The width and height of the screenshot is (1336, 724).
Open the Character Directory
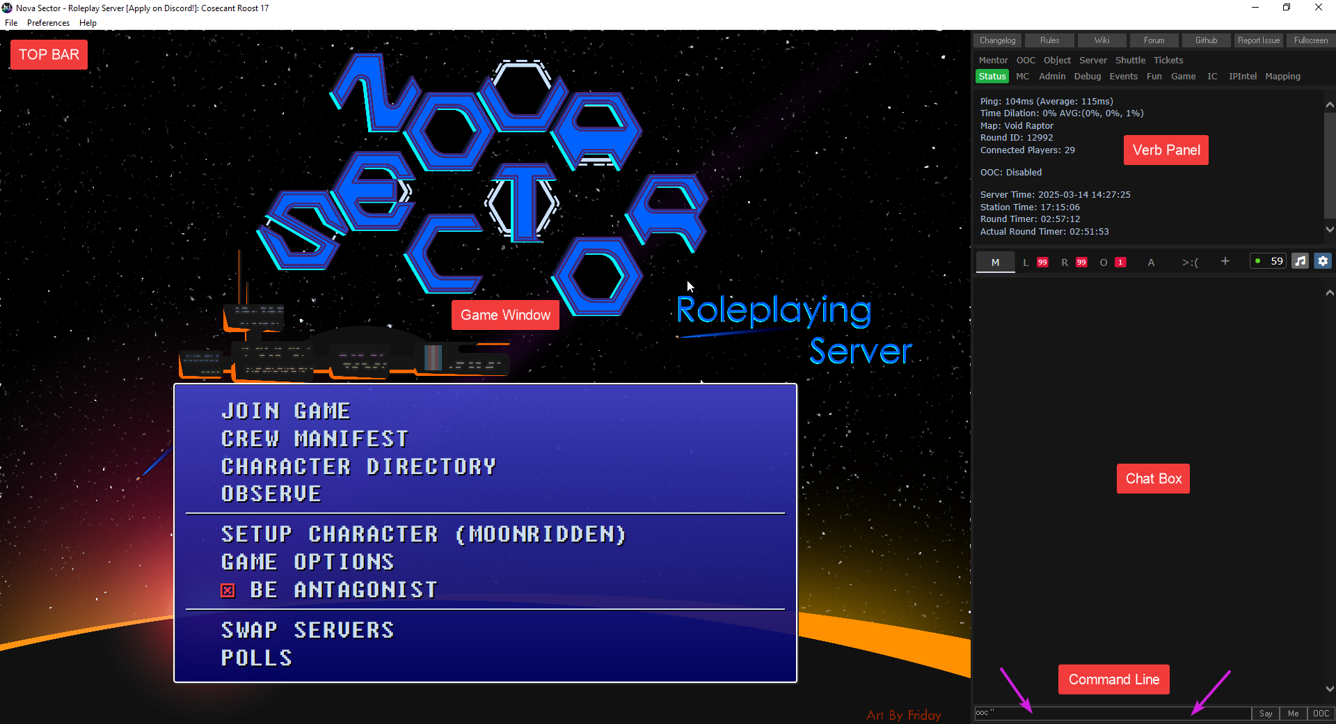pyautogui.click(x=358, y=466)
